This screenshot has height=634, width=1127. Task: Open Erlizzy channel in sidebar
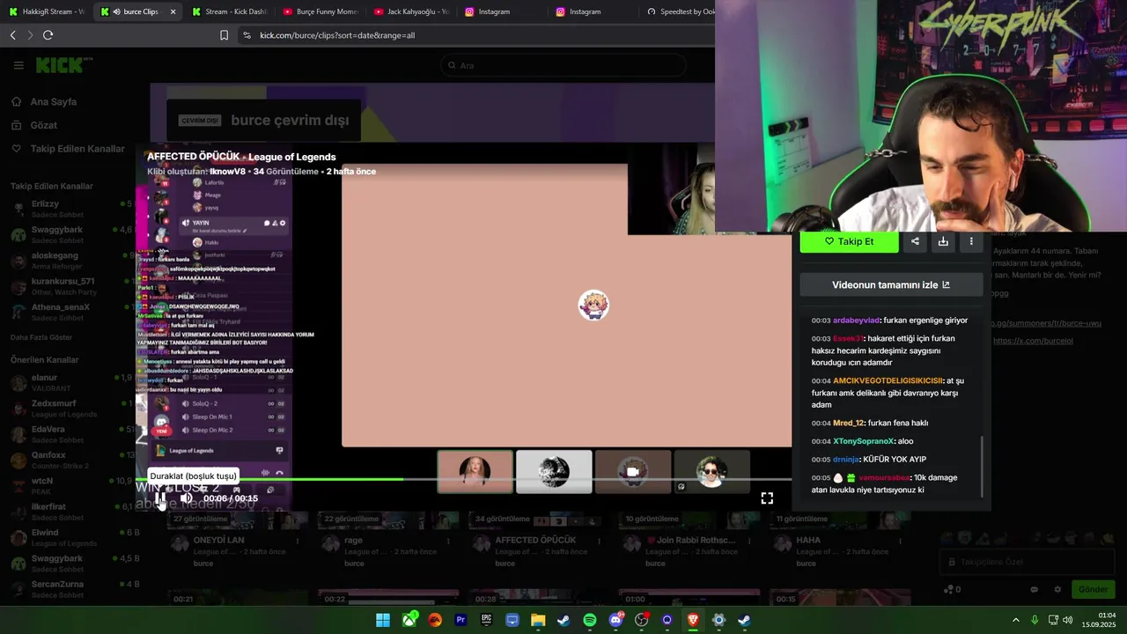click(70, 209)
